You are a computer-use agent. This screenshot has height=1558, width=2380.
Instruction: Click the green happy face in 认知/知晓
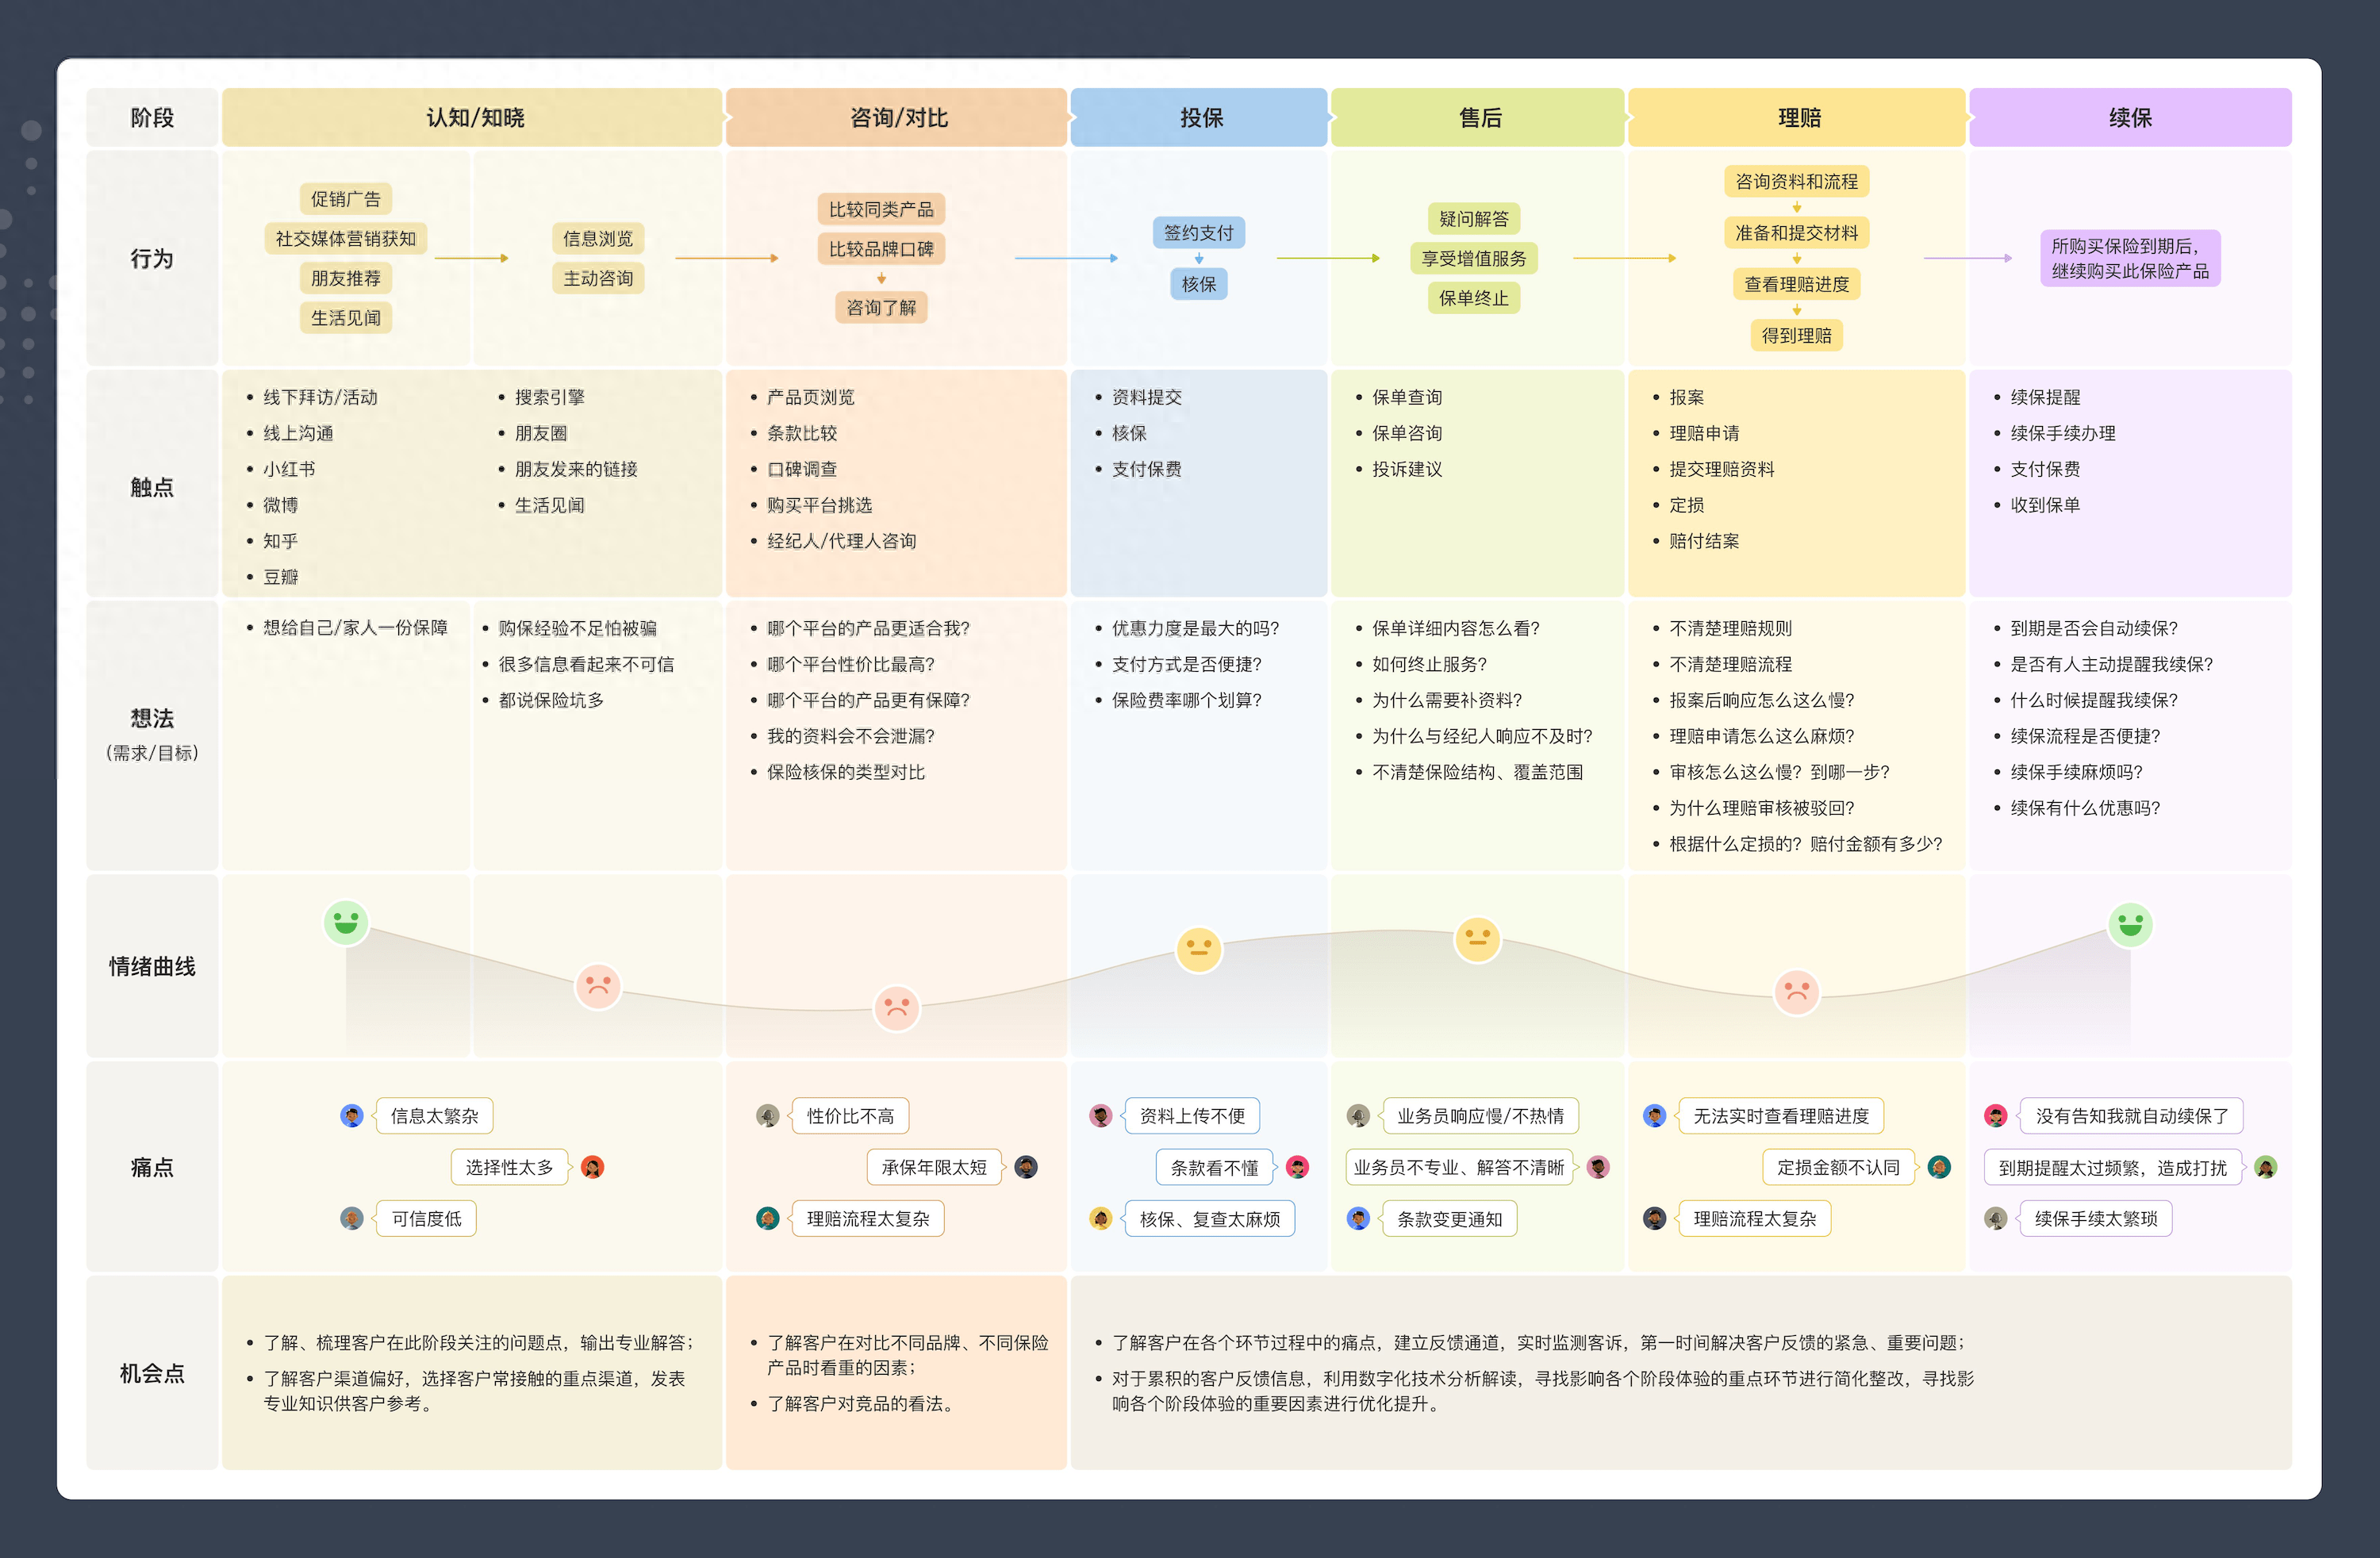[346, 922]
